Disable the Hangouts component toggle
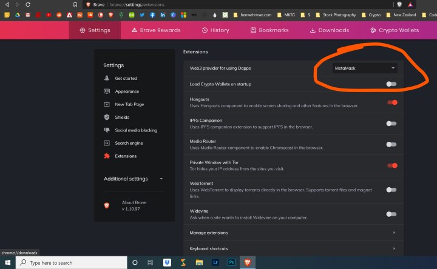Screen dimensions: 437x269 tap(392, 102)
